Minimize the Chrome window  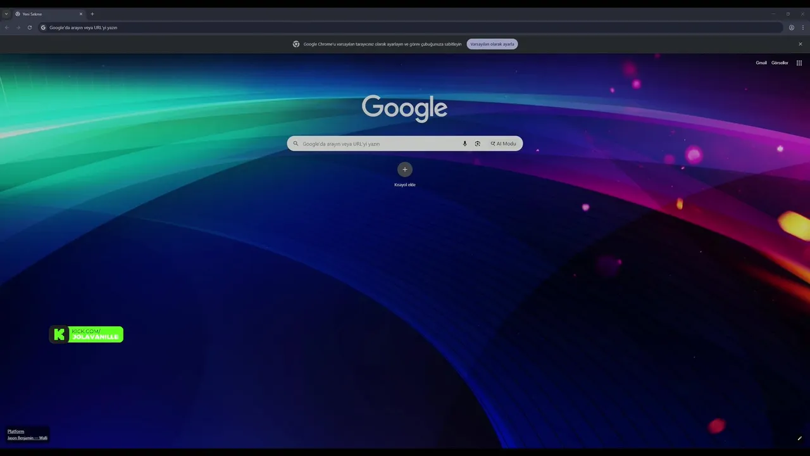pyautogui.click(x=773, y=14)
